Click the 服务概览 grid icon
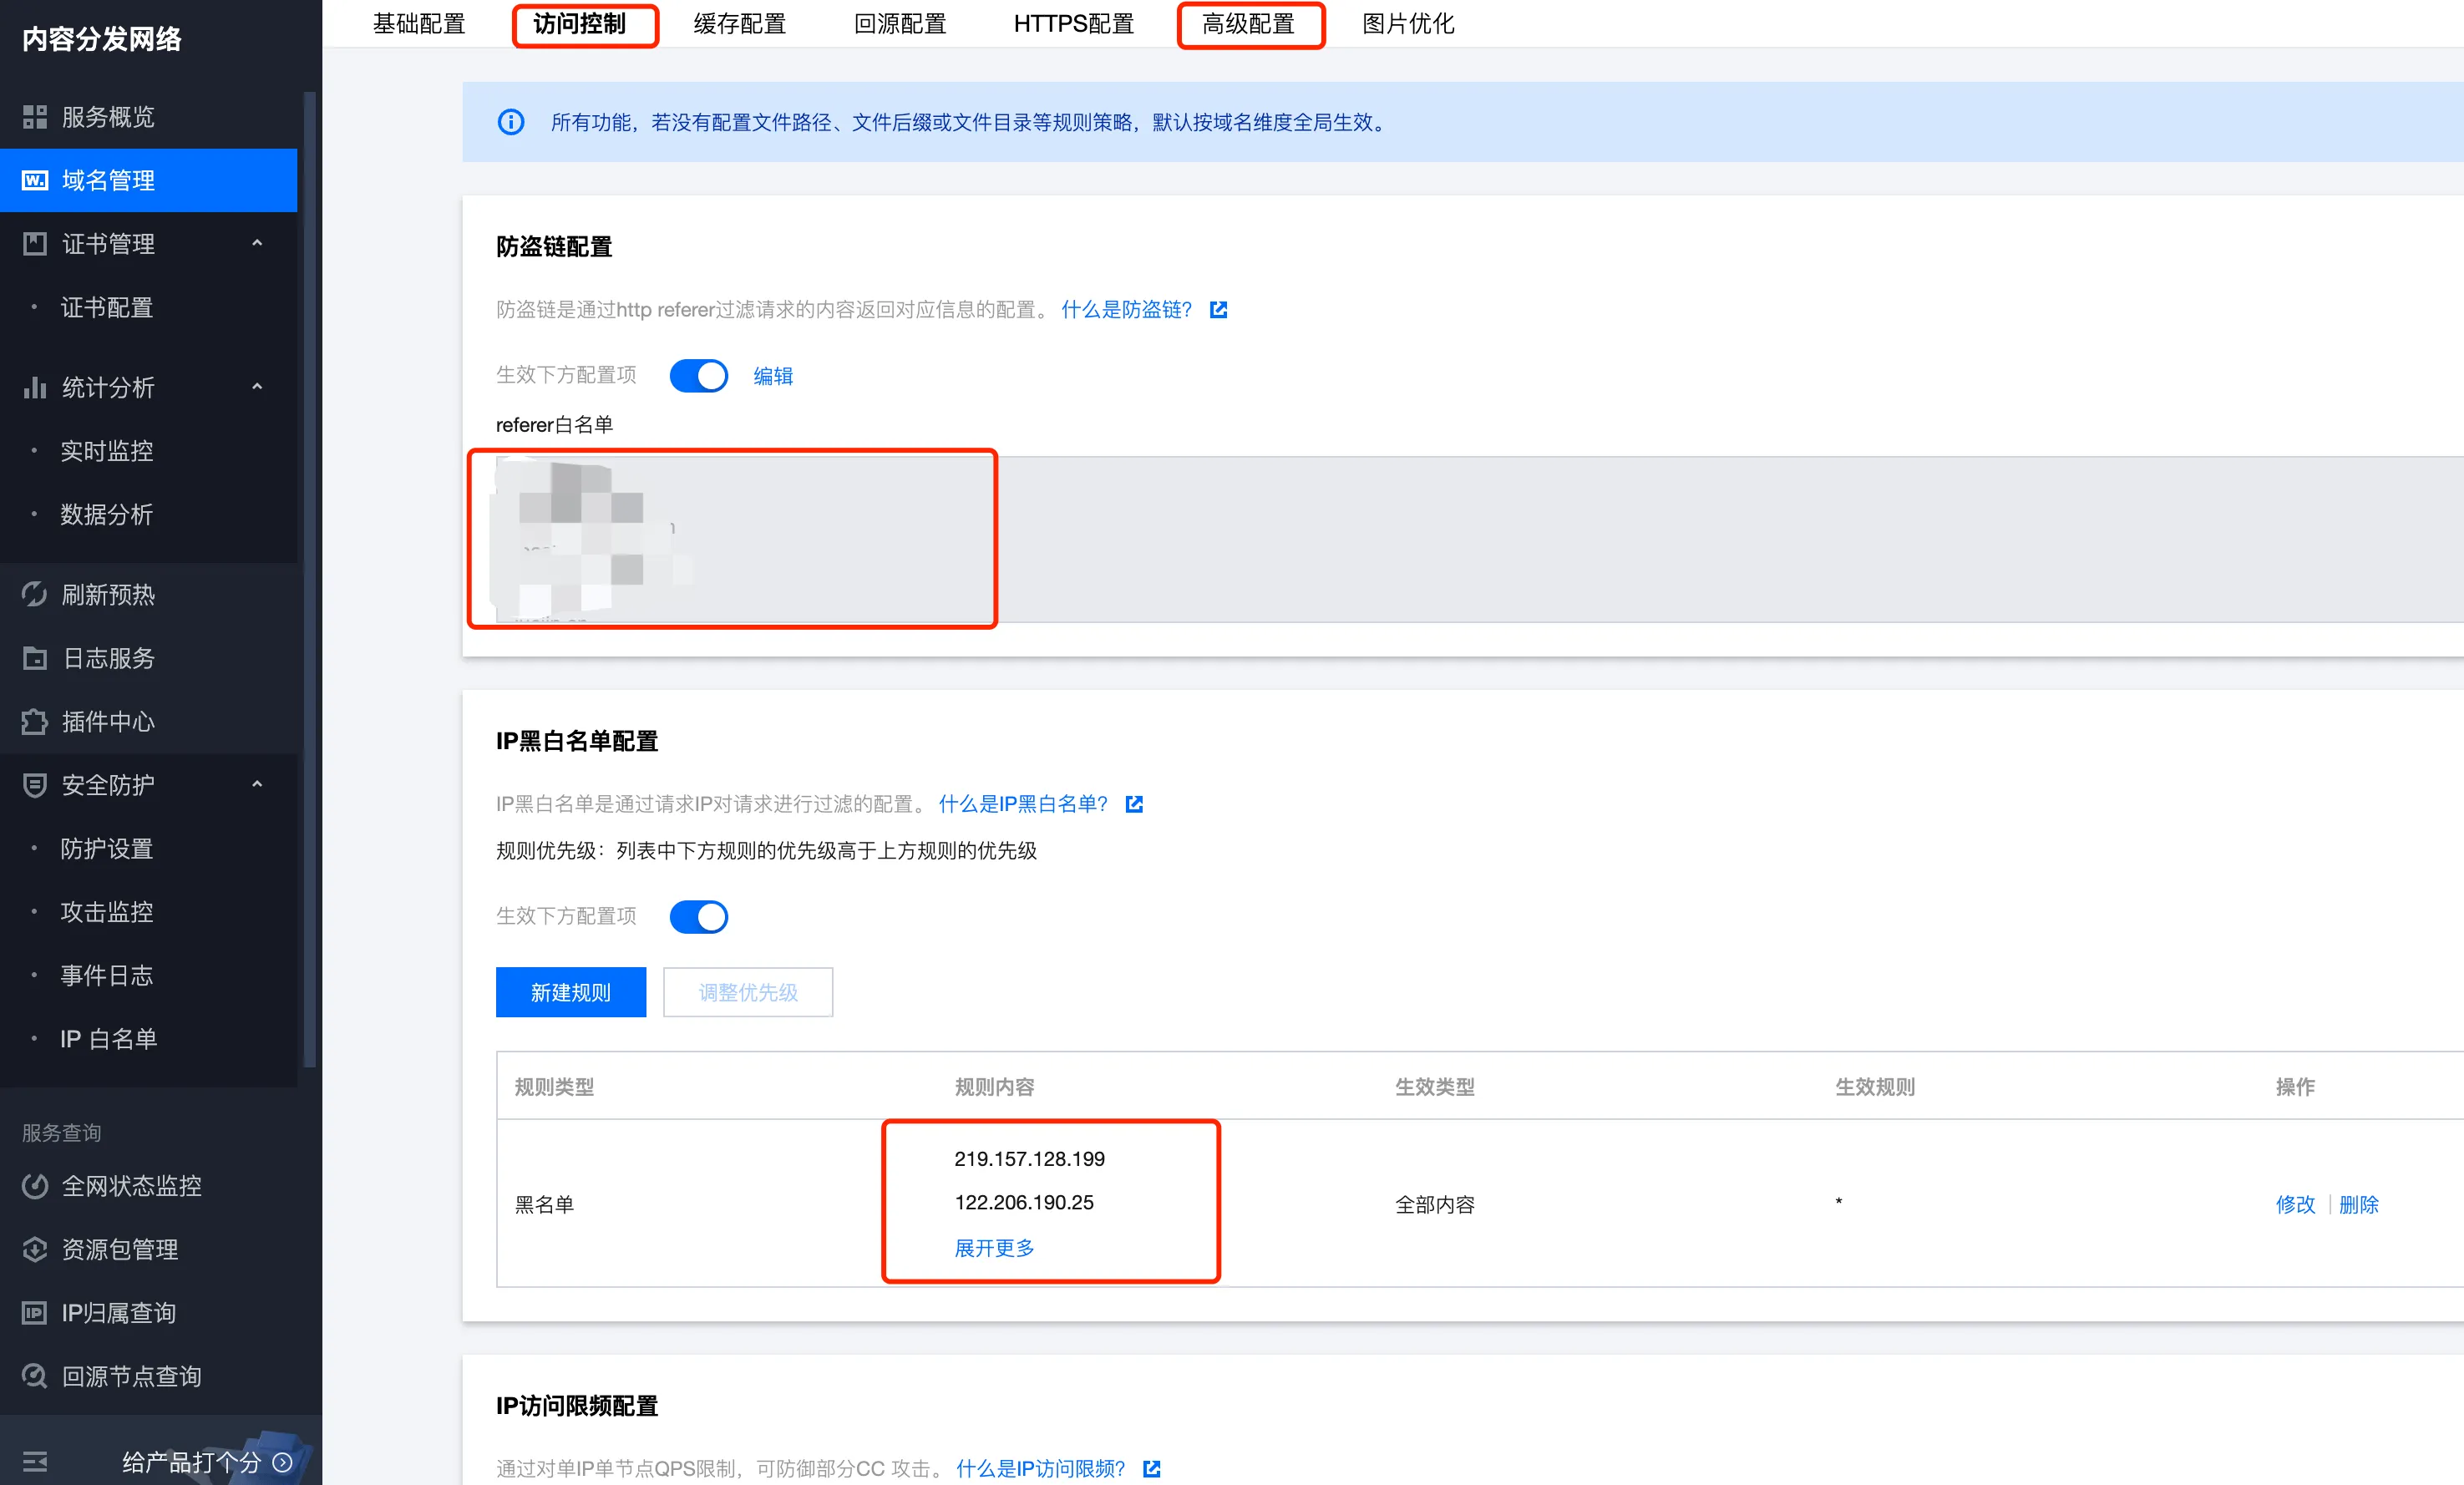Image resolution: width=2464 pixels, height=1485 pixels. pyautogui.click(x=35, y=117)
